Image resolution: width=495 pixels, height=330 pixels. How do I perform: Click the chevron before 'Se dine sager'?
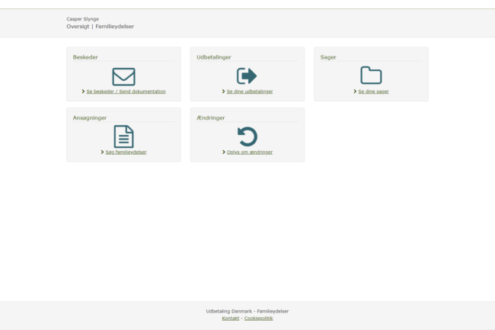pyautogui.click(x=355, y=91)
